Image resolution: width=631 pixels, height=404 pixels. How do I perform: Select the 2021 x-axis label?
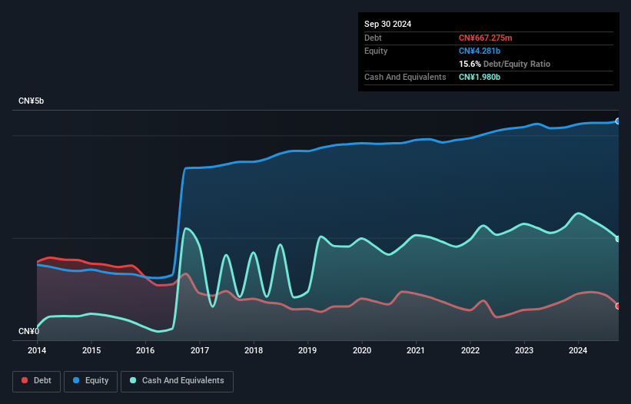(x=416, y=350)
